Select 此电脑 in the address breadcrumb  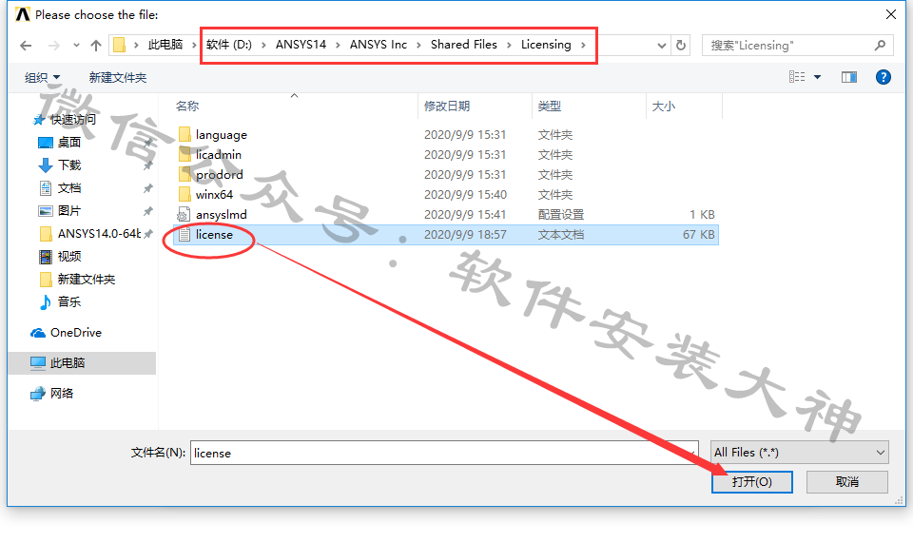tap(165, 45)
